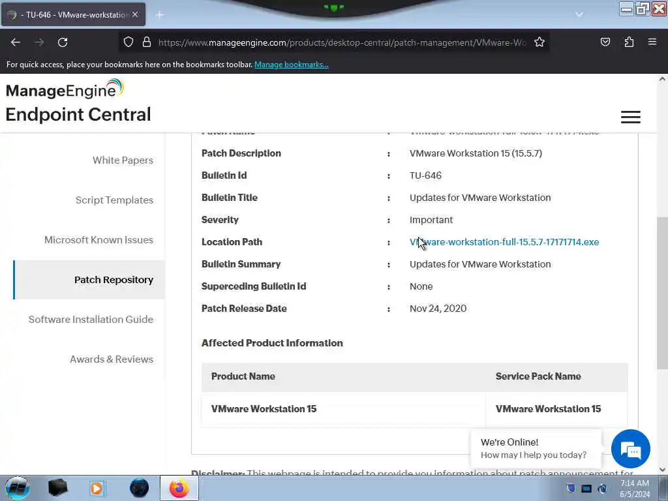Open White Papers in sidebar
Viewport: 668px width, 501px height.
tap(123, 160)
